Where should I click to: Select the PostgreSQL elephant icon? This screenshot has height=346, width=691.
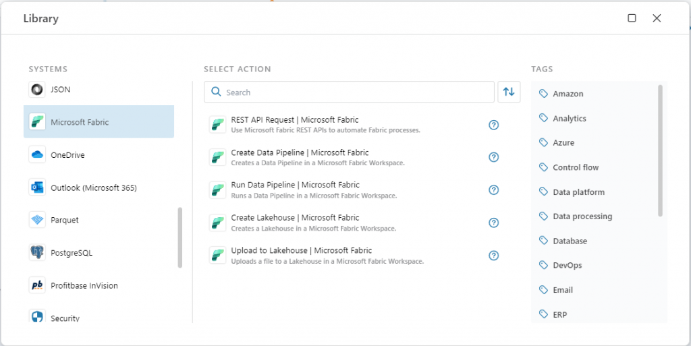point(37,253)
